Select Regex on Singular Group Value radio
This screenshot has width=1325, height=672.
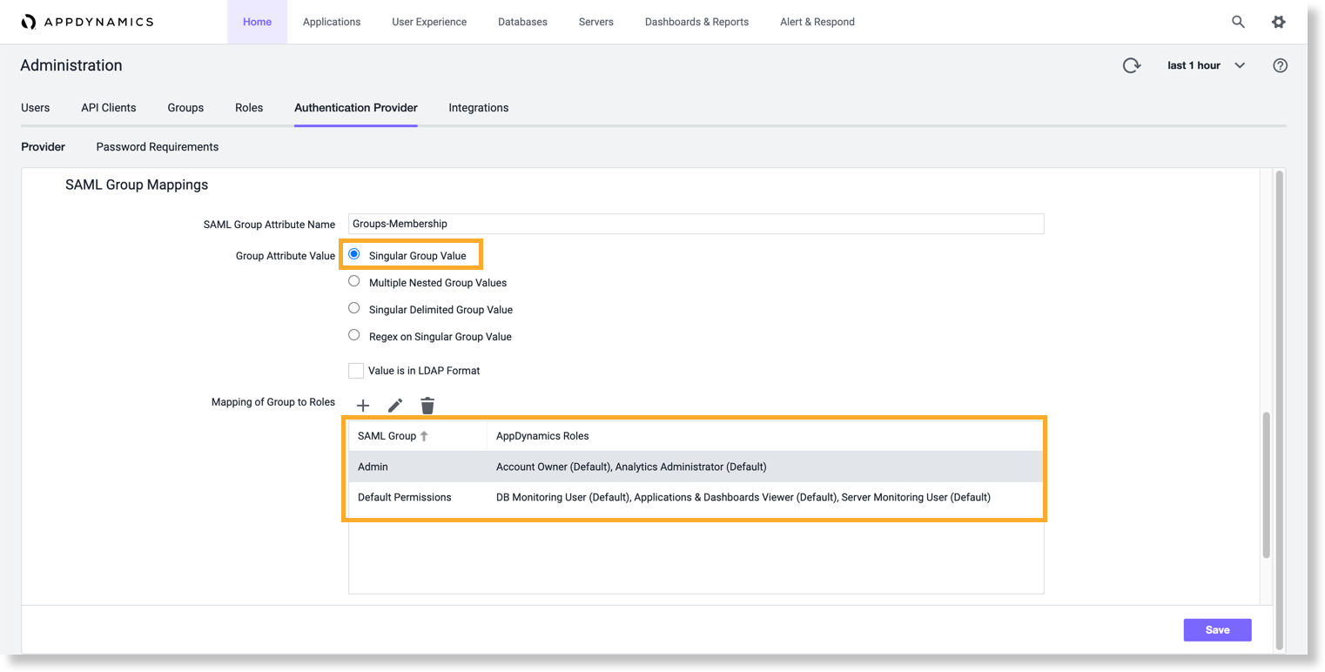[x=354, y=335]
